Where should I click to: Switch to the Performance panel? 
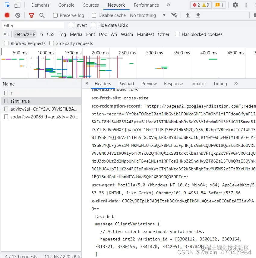click(146, 5)
